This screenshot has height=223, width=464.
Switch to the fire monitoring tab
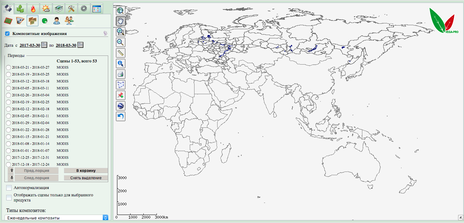tap(33, 8)
